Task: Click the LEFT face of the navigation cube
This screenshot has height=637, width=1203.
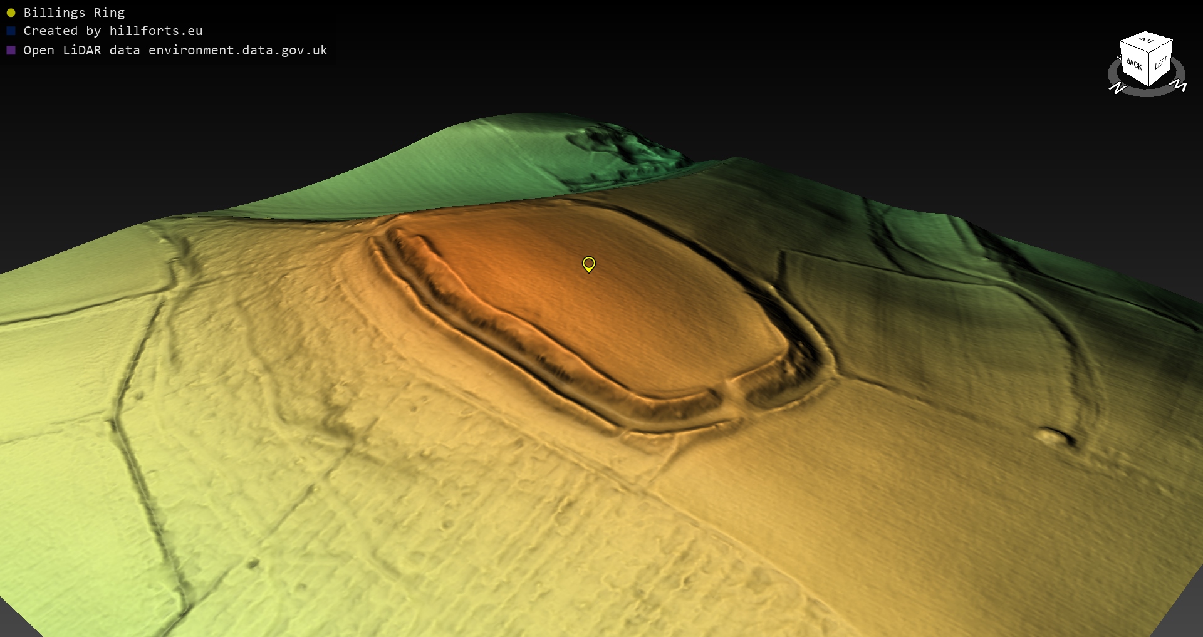Action: [1160, 63]
